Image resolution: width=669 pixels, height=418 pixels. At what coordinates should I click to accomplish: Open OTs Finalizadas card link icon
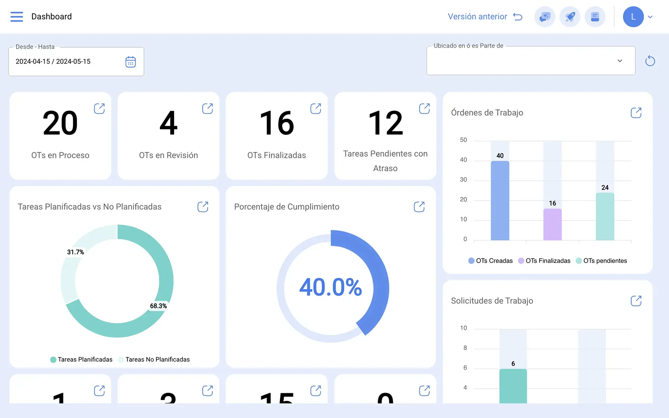pyautogui.click(x=316, y=109)
